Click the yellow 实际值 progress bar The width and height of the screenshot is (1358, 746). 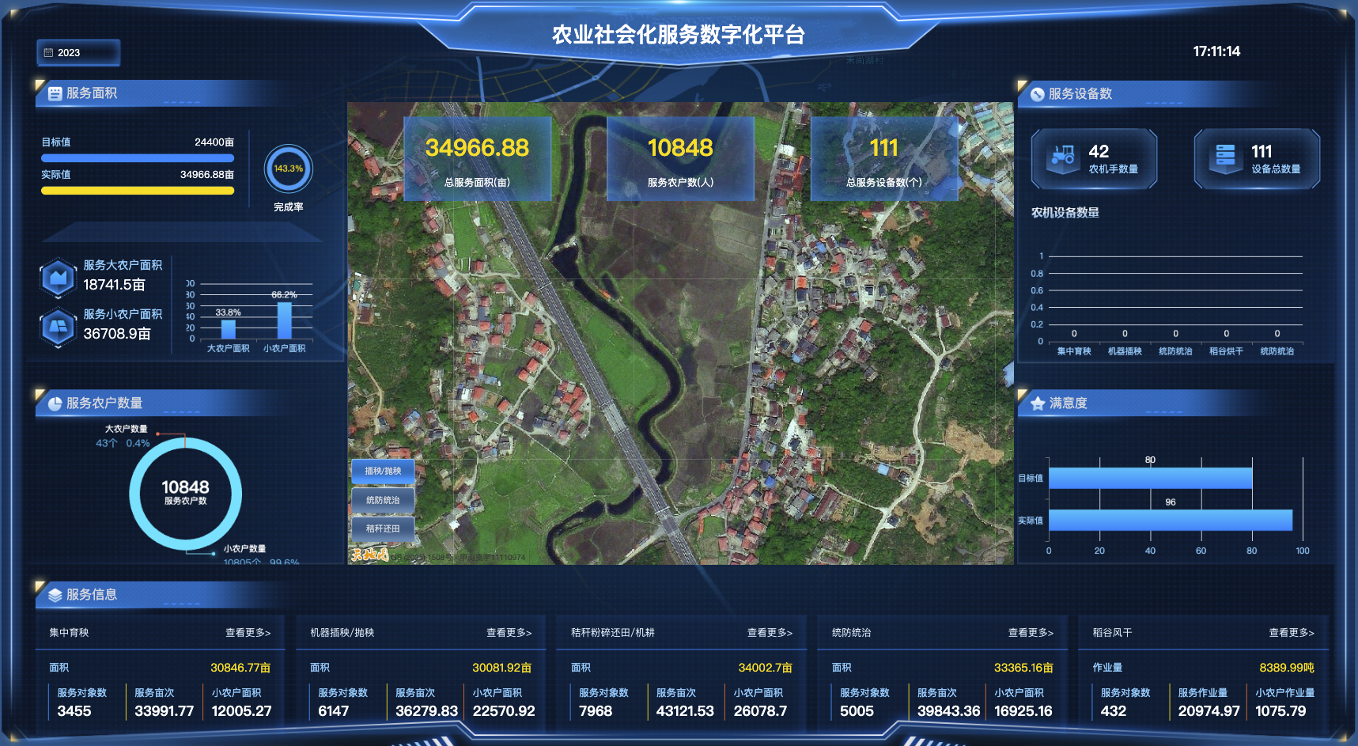(138, 190)
